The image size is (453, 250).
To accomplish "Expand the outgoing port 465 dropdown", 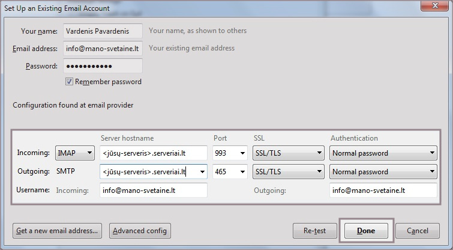I will click(x=230, y=172).
